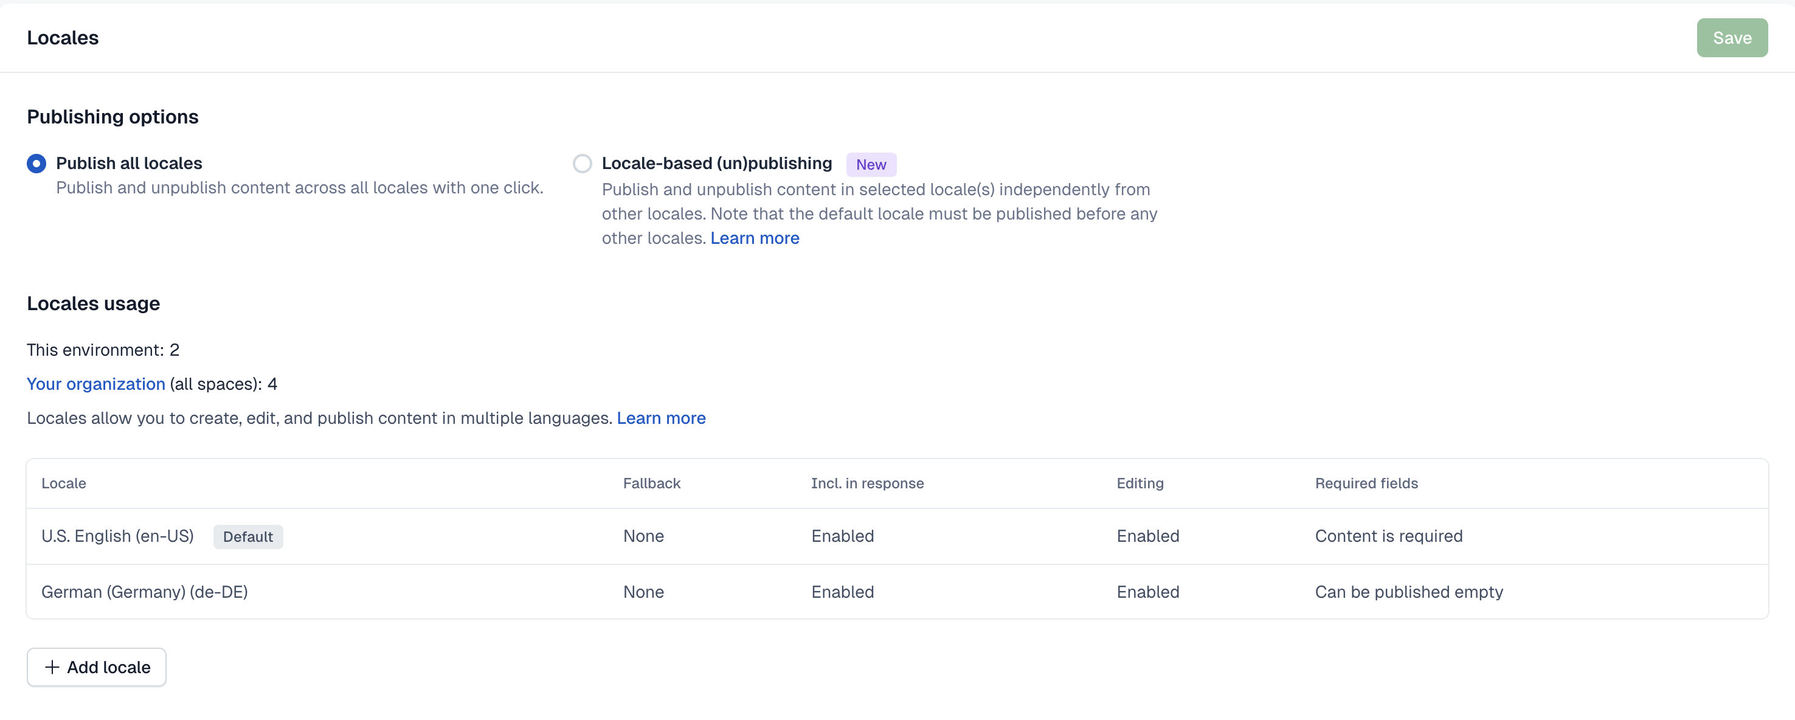The image size is (1795, 720).
Task: Open the German (Germany) (de-DE) locale row
Action: coord(144,592)
